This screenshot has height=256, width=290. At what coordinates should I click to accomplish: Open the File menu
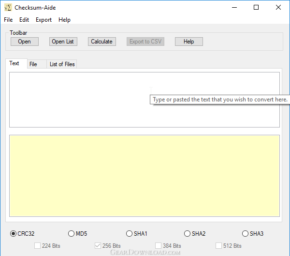[x=8, y=20]
